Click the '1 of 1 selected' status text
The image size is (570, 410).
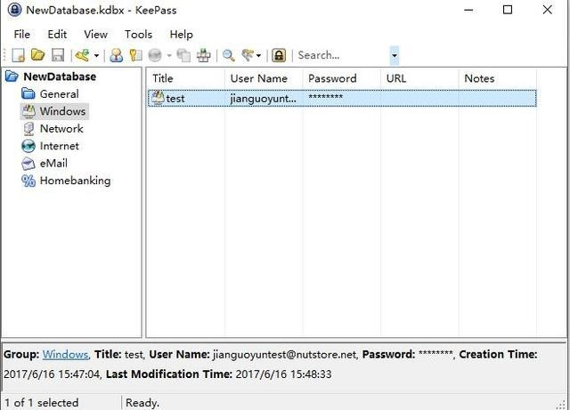(42, 402)
